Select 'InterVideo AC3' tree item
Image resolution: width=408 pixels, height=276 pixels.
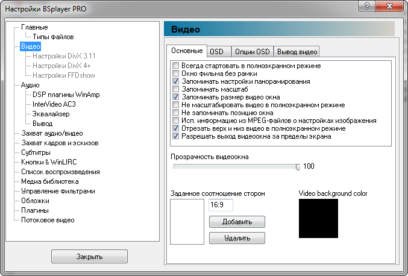point(54,104)
